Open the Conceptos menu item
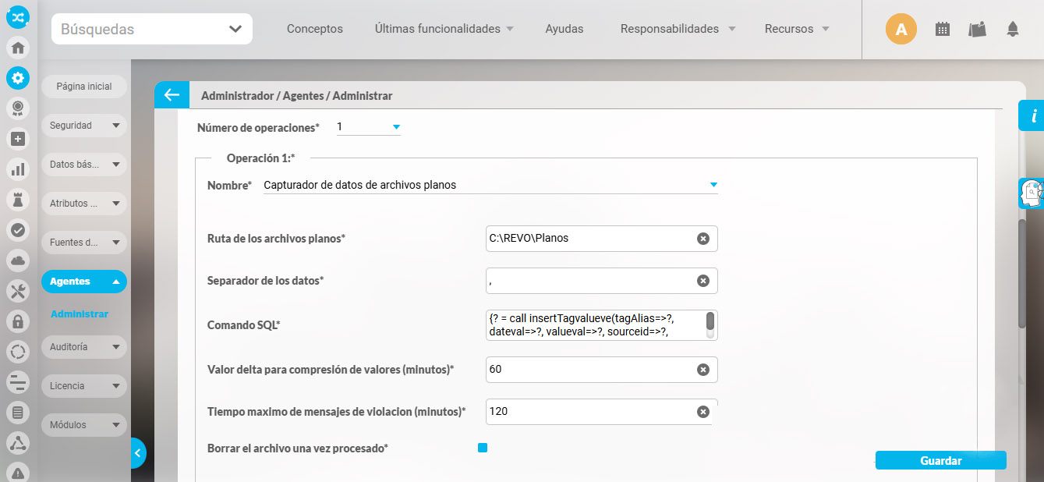The width and height of the screenshot is (1044, 482). (314, 29)
